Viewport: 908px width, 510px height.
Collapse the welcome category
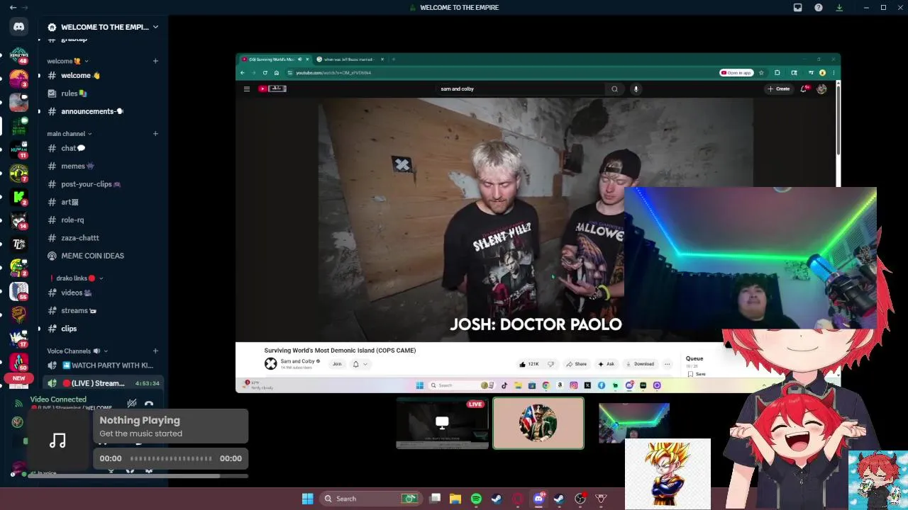pyautogui.click(x=68, y=61)
